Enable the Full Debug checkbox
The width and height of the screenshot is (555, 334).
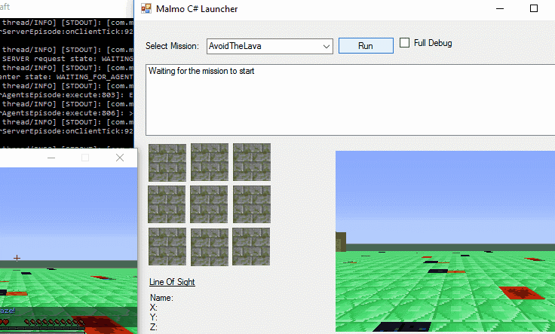404,43
